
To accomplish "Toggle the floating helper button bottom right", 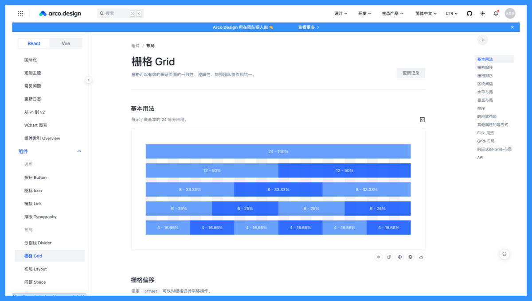I will pos(504,254).
